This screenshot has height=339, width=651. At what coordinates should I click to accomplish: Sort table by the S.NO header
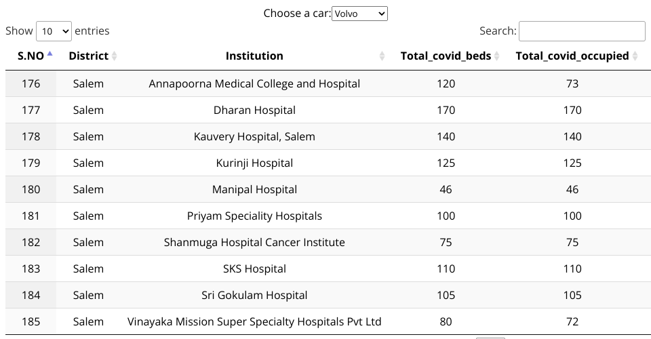[30, 56]
